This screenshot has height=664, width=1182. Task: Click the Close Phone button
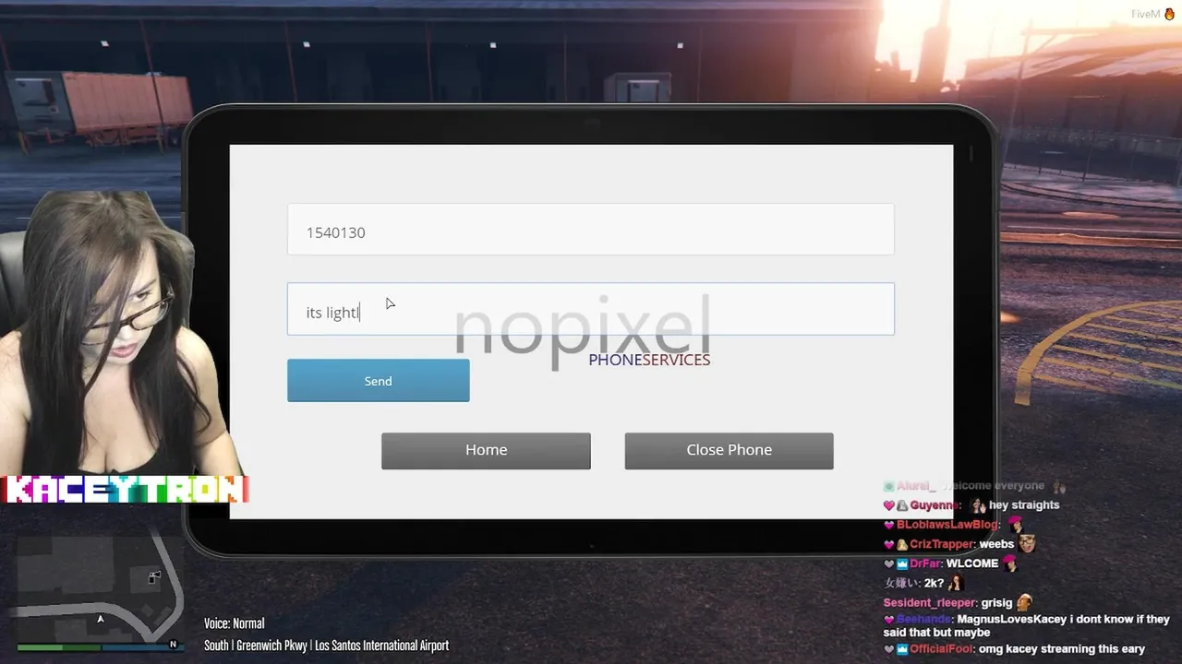729,451
